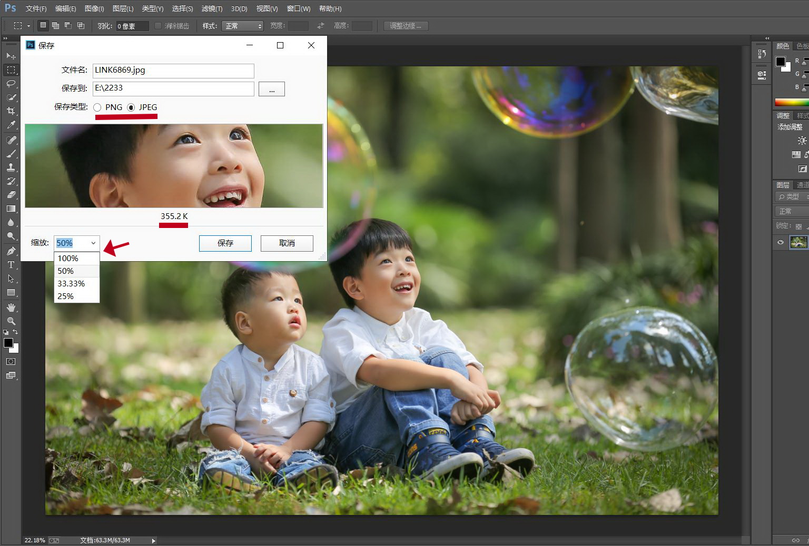Select the PNG save type
The image size is (809, 546).
[x=97, y=107]
